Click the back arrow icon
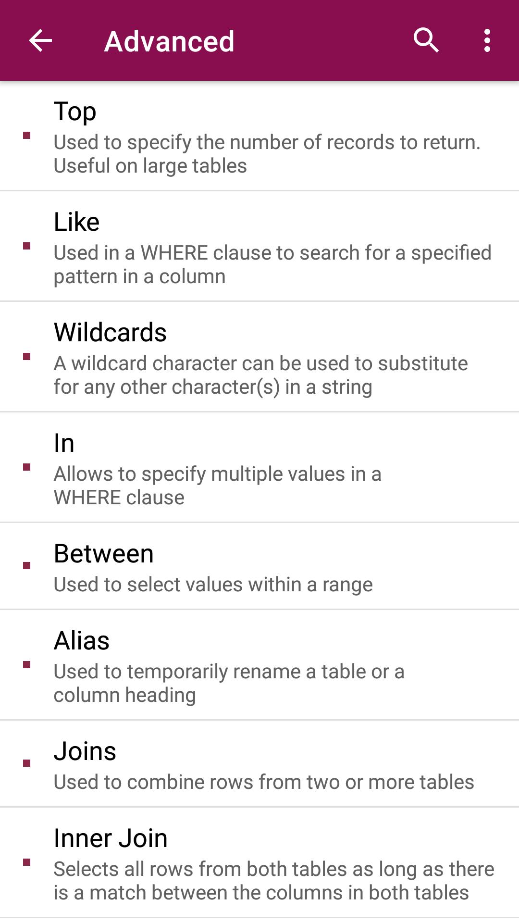 point(39,40)
